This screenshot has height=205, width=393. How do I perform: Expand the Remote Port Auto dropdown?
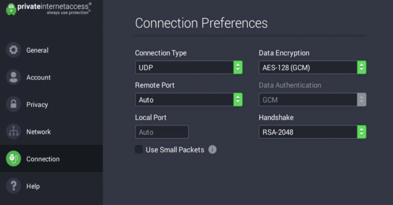click(189, 100)
